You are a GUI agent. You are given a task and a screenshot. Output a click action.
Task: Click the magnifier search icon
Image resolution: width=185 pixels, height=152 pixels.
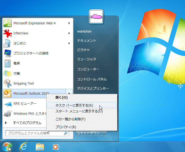66,133
